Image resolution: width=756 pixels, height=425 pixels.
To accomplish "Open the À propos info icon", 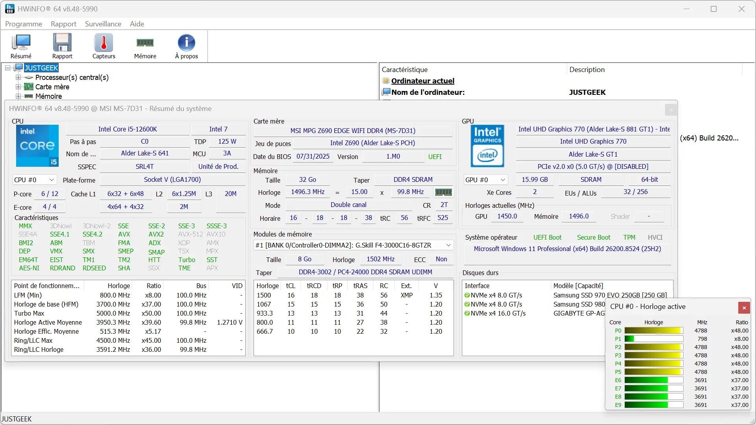I will pyautogui.click(x=186, y=42).
